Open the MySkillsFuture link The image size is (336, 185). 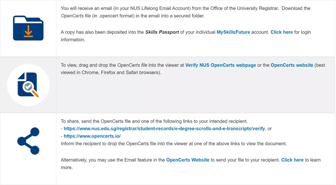[233, 32]
